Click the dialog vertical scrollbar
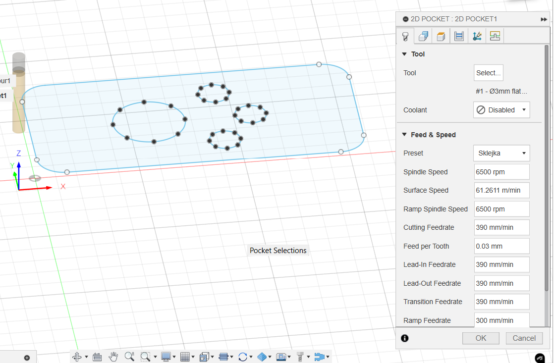Viewport: 554px width, 363px height. pyautogui.click(x=547, y=168)
